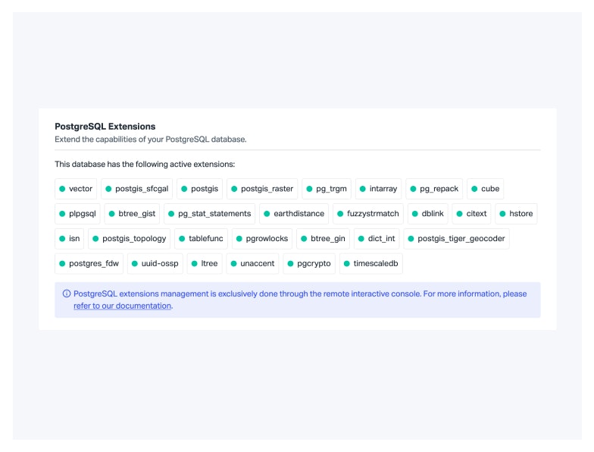This screenshot has height=452, width=594.
Task: Click the postgis_topology extension tag
Action: point(129,239)
